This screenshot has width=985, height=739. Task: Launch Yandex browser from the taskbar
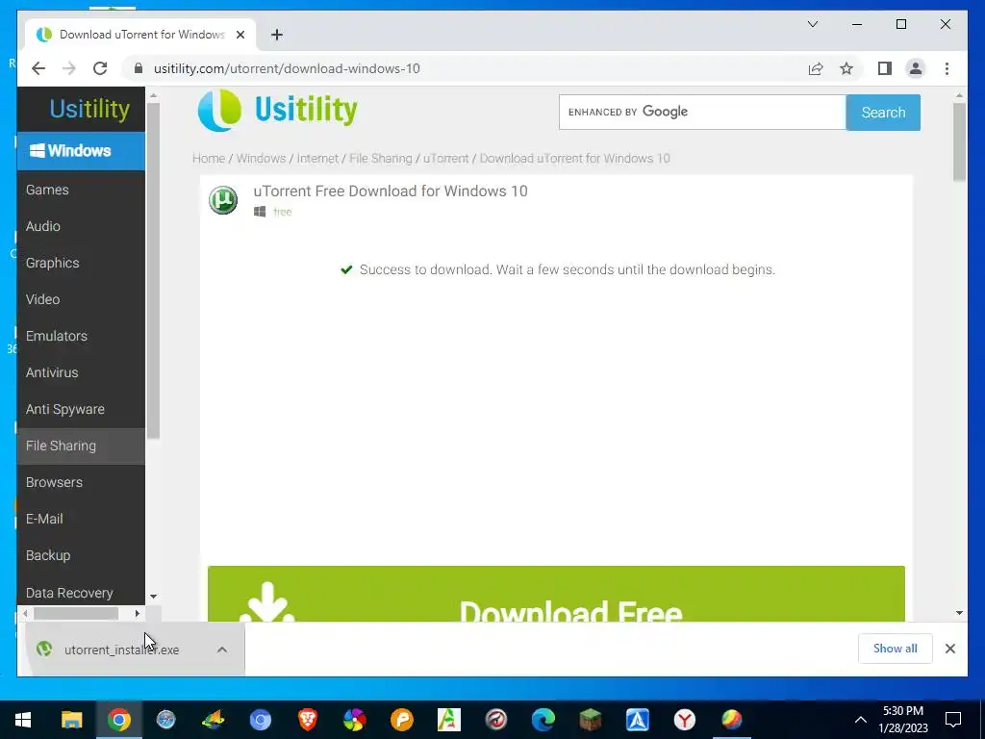pyautogui.click(x=684, y=720)
